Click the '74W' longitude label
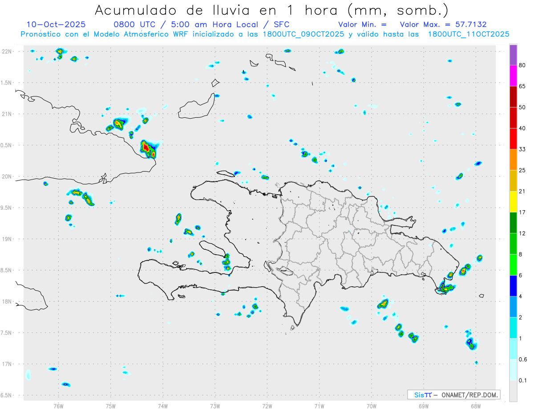 pyautogui.click(x=163, y=406)
